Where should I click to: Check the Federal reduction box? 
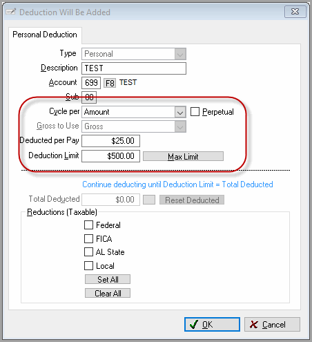click(88, 225)
